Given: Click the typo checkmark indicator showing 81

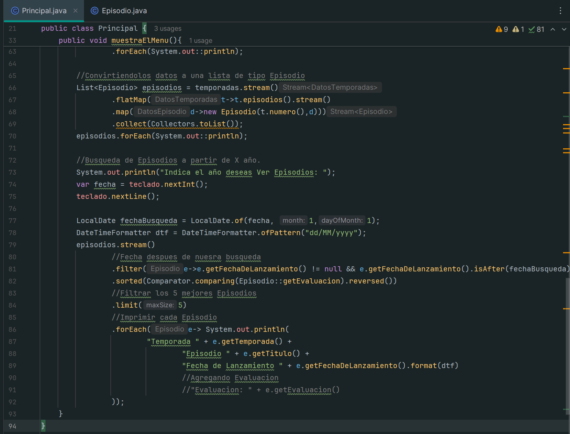Looking at the screenshot, I should pos(536,29).
